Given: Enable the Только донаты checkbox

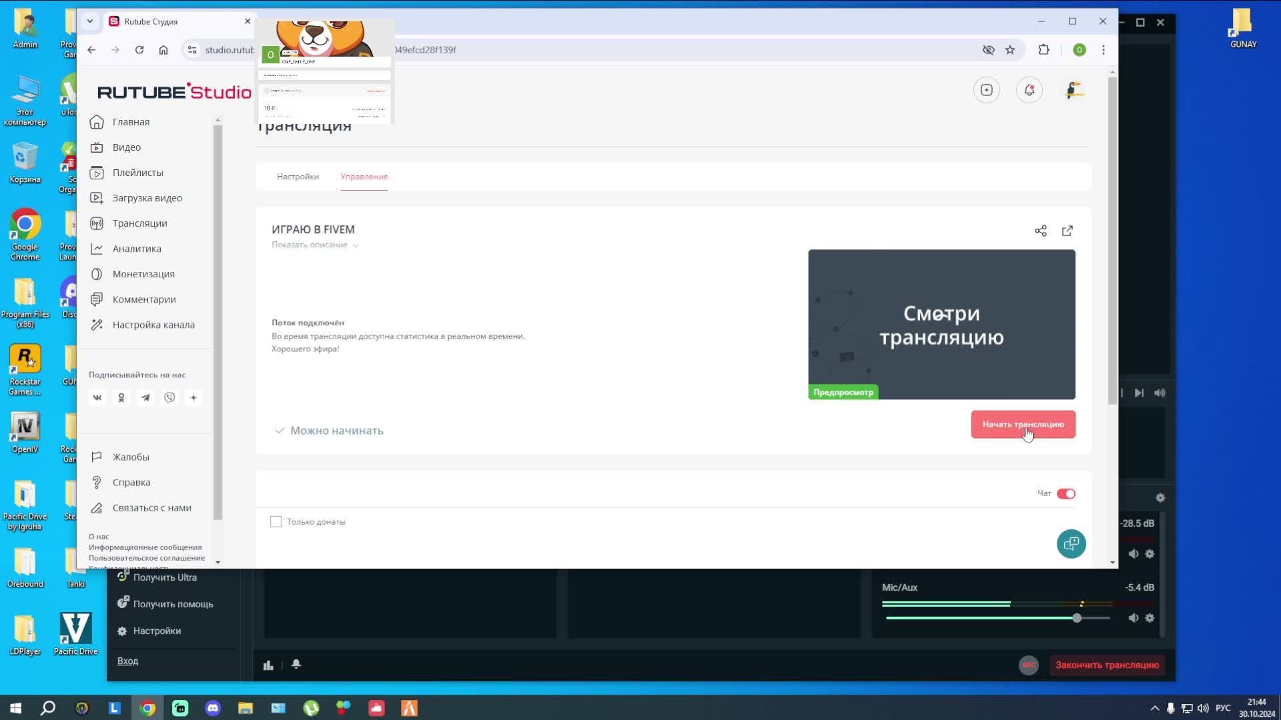Looking at the screenshot, I should tap(276, 522).
